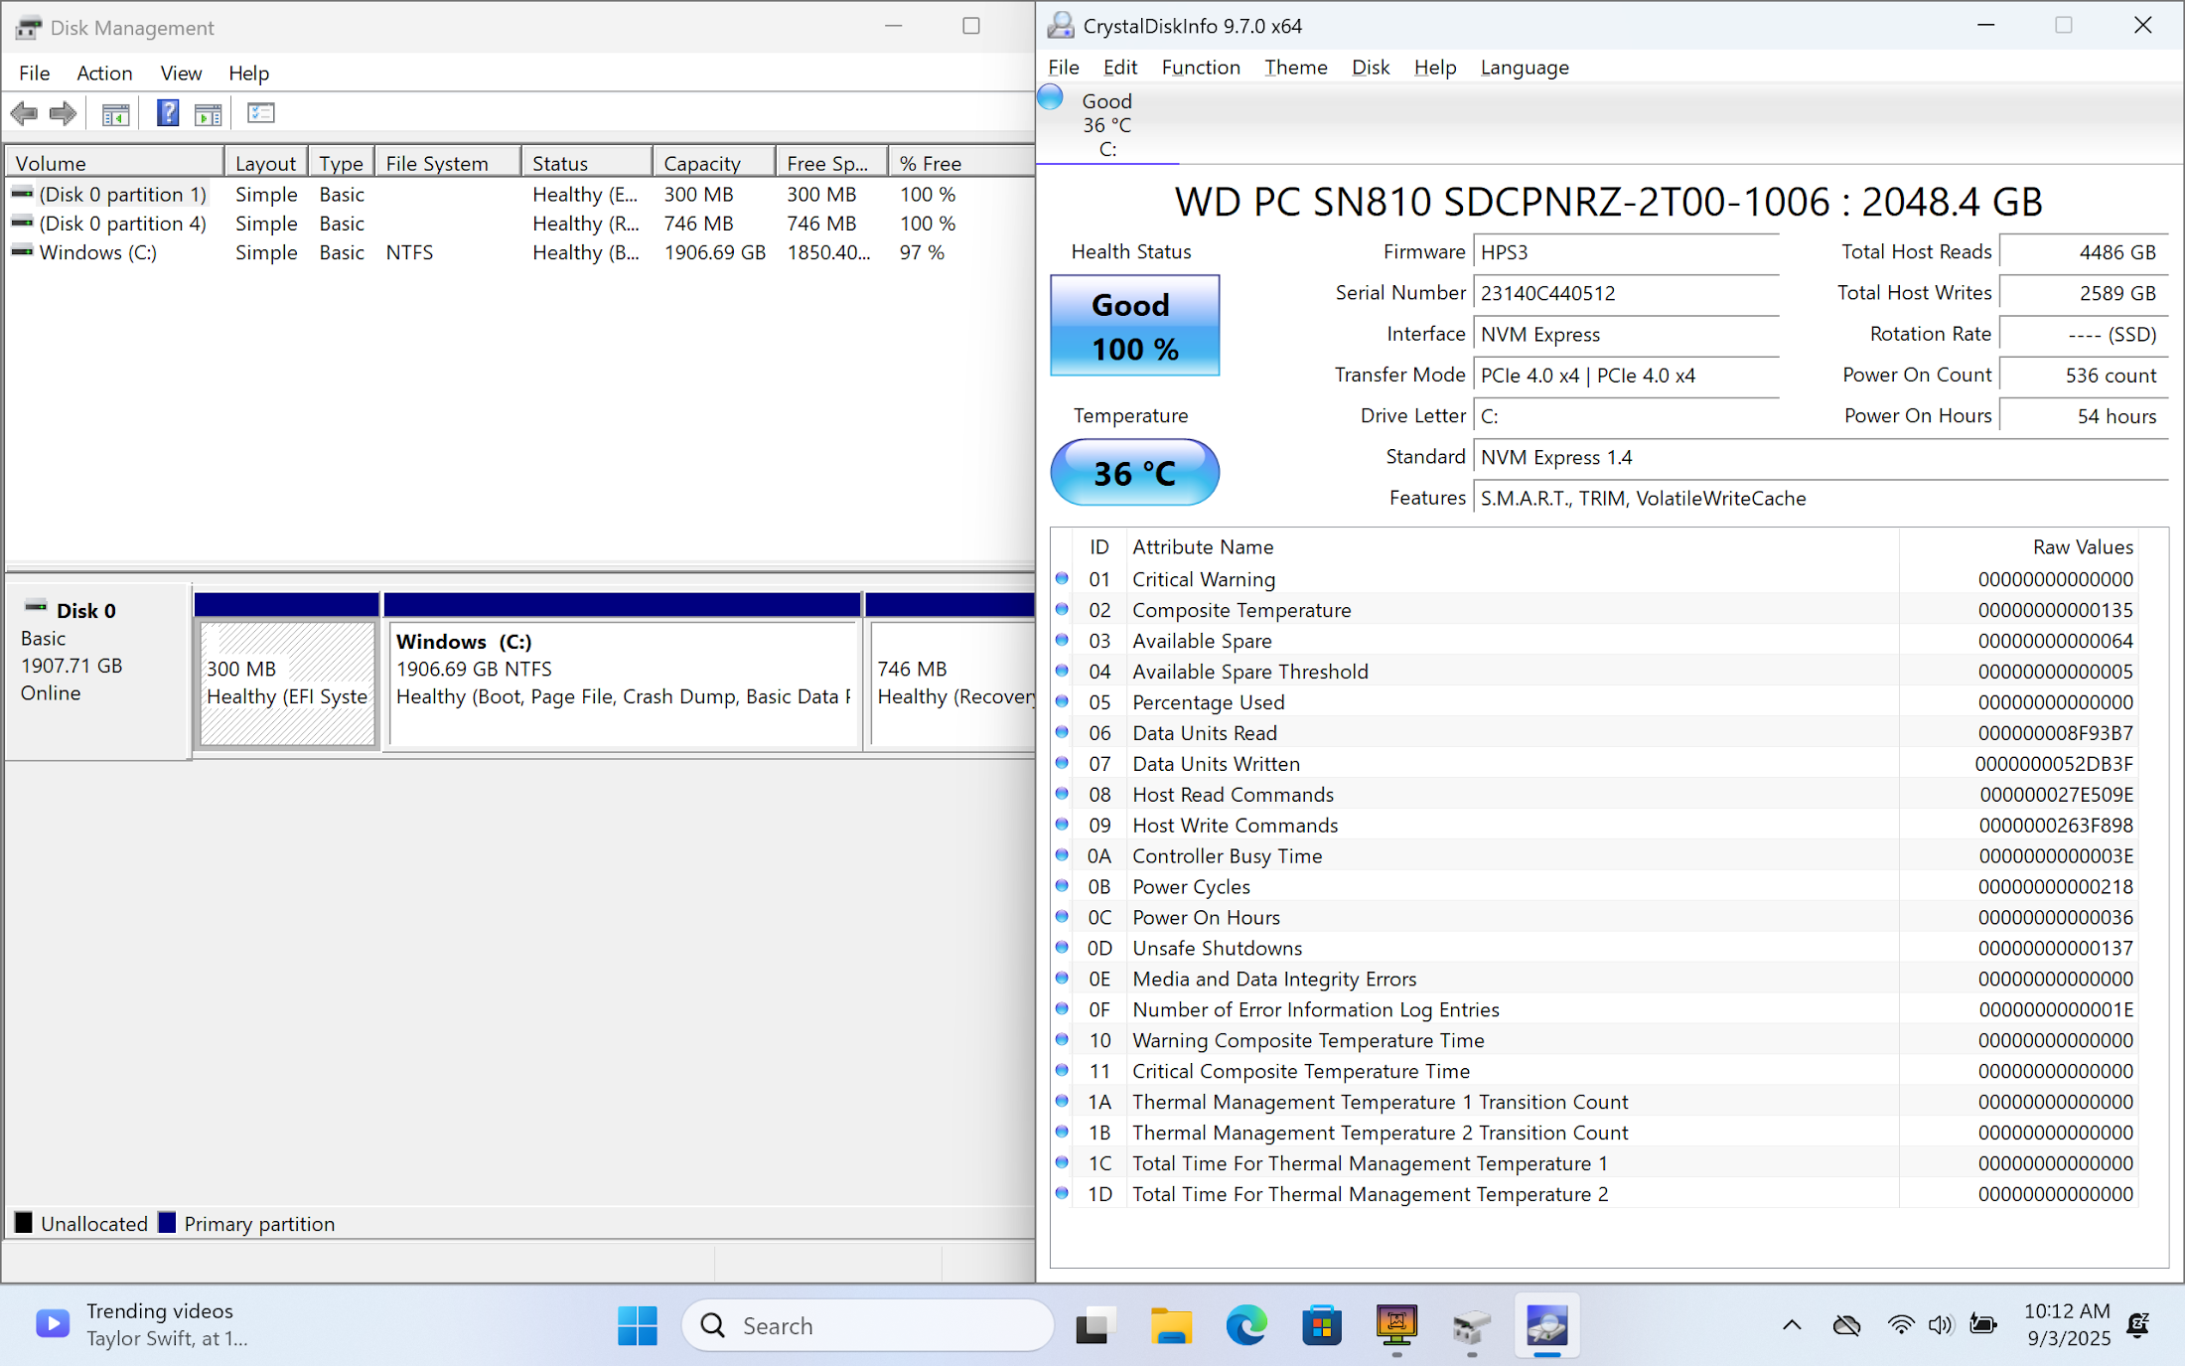Viewport: 2185px width, 1366px height.
Task: Open CrystalDiskInfo Disk menu
Action: click(x=1370, y=67)
